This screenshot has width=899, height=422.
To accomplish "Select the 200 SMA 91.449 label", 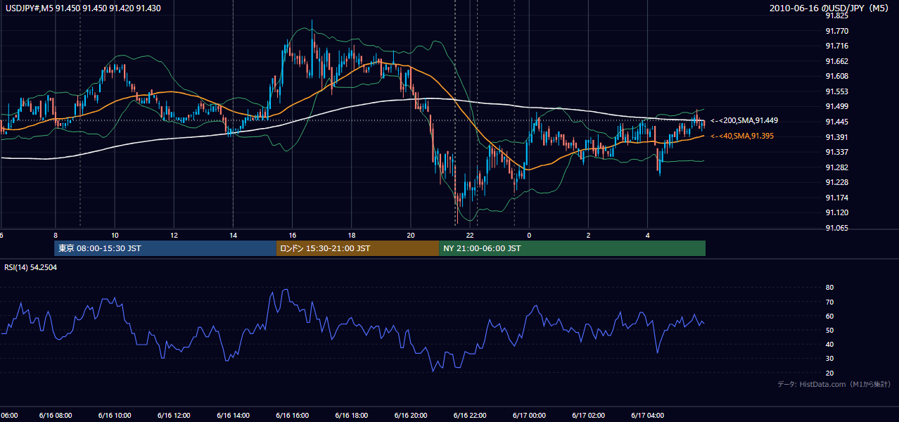I will (744, 121).
